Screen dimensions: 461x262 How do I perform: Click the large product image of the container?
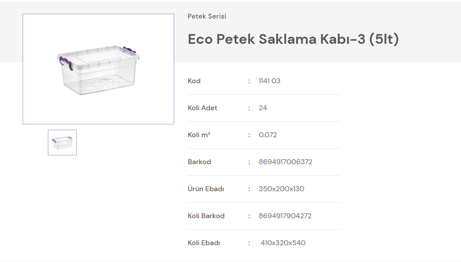click(98, 69)
